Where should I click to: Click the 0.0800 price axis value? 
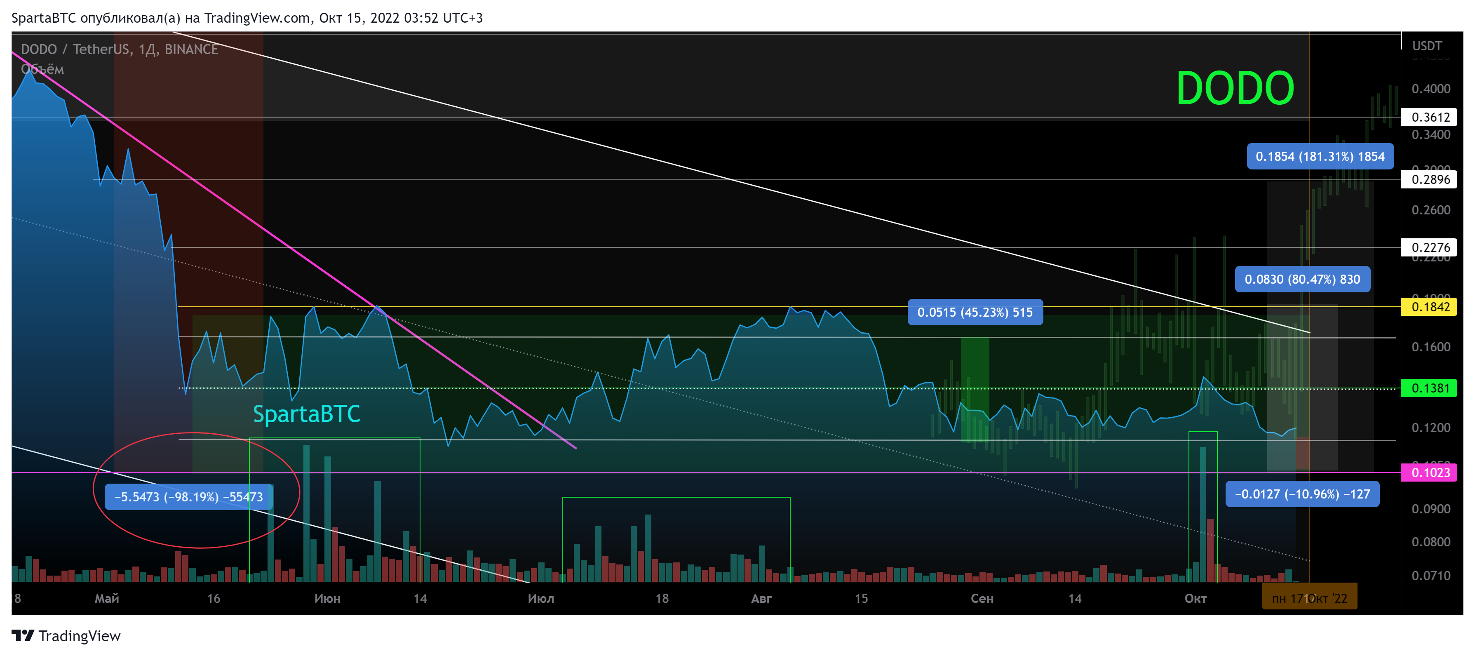(1431, 541)
